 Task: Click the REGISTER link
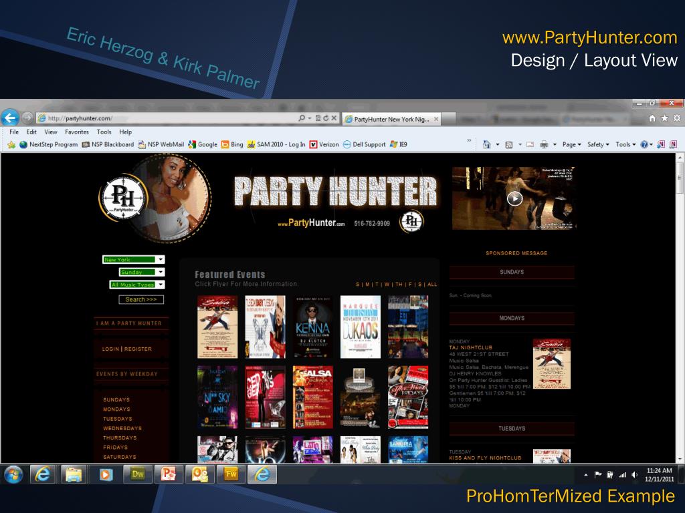tap(138, 349)
